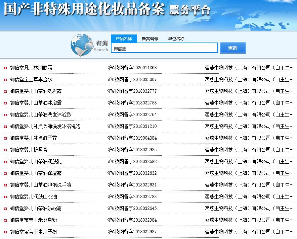This screenshot has height=239, width=297.
Task: Open product 御信堂婴儿山茶油防皴霜
Action: click(36, 208)
